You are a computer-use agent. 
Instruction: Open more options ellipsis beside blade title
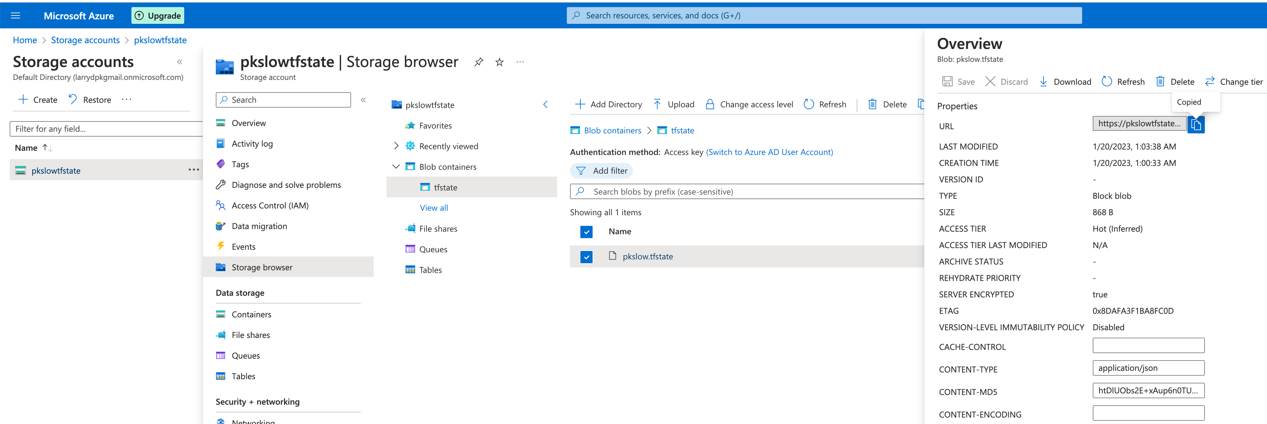pyautogui.click(x=520, y=62)
